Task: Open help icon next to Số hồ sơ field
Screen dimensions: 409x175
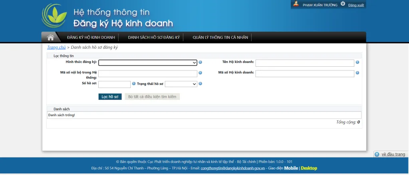Action: click(134, 84)
